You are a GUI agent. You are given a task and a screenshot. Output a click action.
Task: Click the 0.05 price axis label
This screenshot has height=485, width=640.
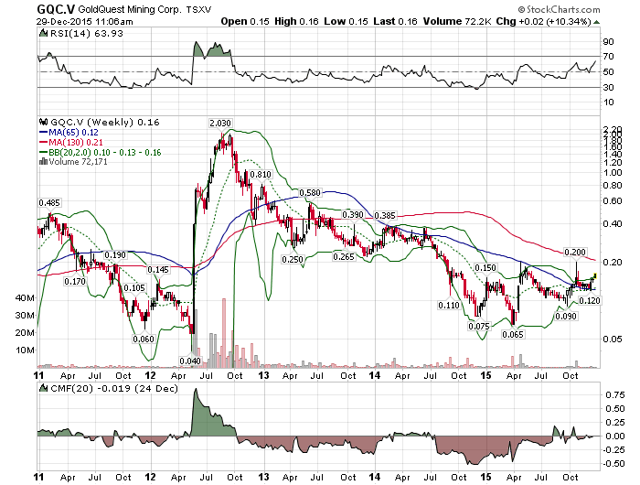tap(613, 339)
